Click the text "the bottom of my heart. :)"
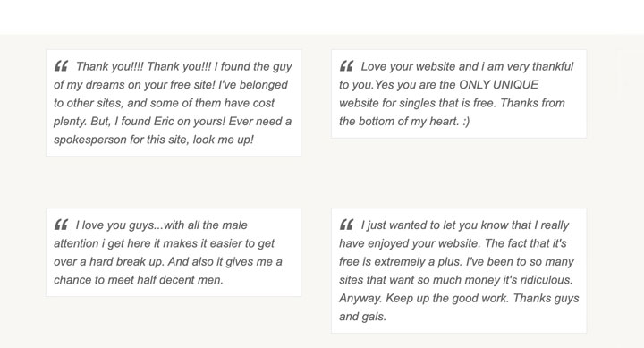Image resolution: width=644 pixels, height=348 pixels. click(404, 121)
